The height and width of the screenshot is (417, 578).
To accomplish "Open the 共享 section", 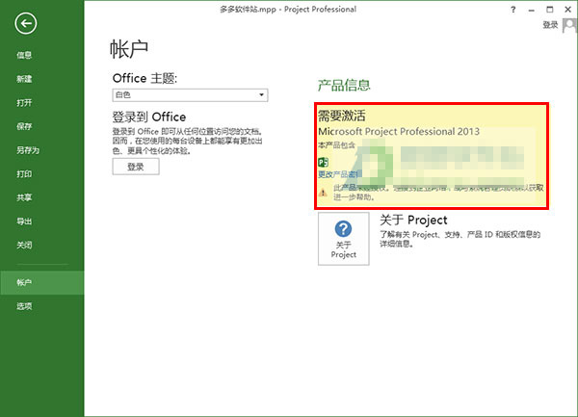I will (24, 197).
